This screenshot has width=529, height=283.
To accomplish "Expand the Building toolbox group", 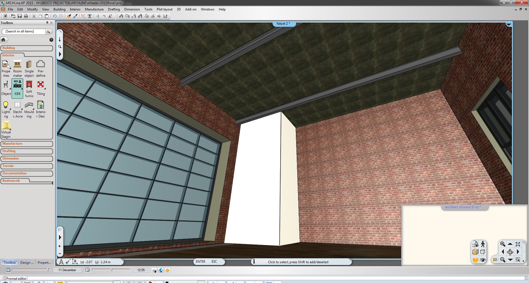I will 26,48.
